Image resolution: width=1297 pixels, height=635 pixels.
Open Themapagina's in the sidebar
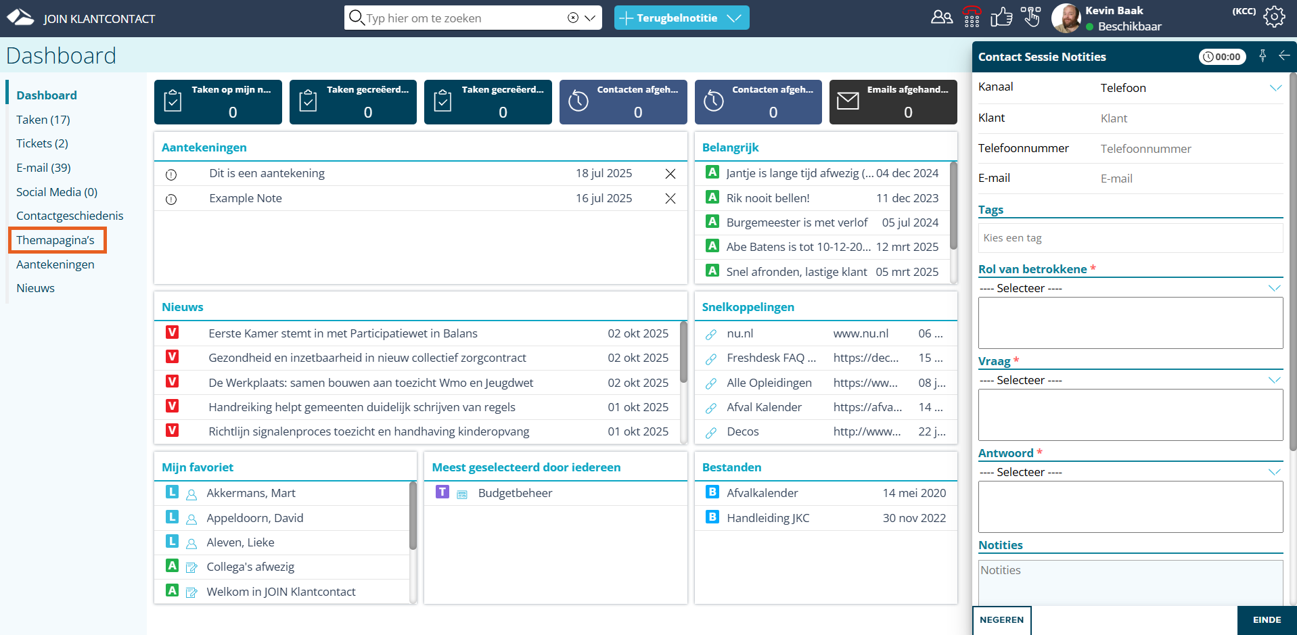click(55, 240)
